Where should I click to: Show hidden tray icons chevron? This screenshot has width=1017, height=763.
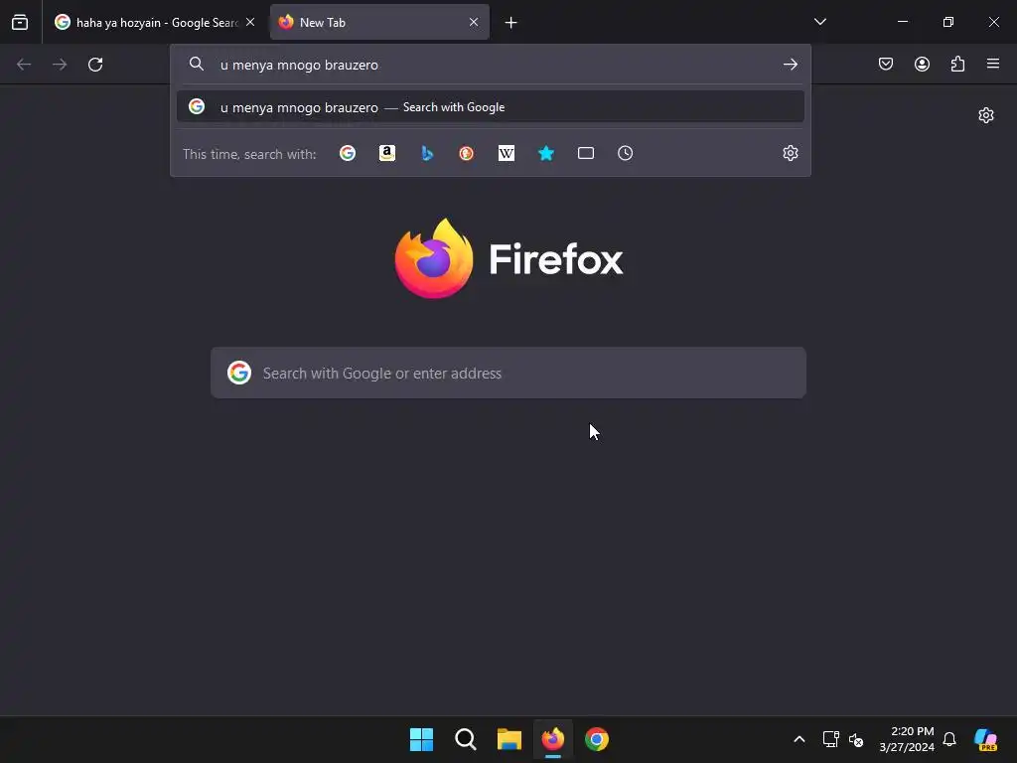[799, 739]
